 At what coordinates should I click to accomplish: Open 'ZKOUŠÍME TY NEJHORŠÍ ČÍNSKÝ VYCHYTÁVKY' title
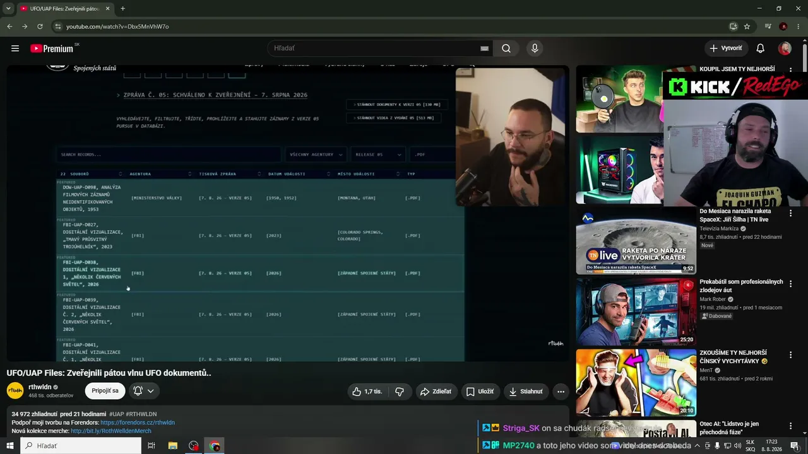[x=734, y=356]
